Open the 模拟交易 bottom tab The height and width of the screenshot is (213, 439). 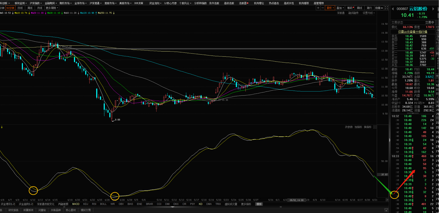coord(86,210)
